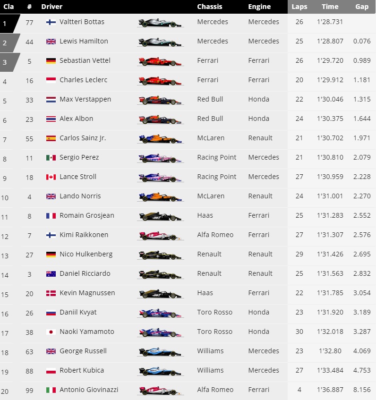This screenshot has height=400, width=376.
Task: Click the Australian flag next to Daniel Ricciardo
Action: (51, 274)
